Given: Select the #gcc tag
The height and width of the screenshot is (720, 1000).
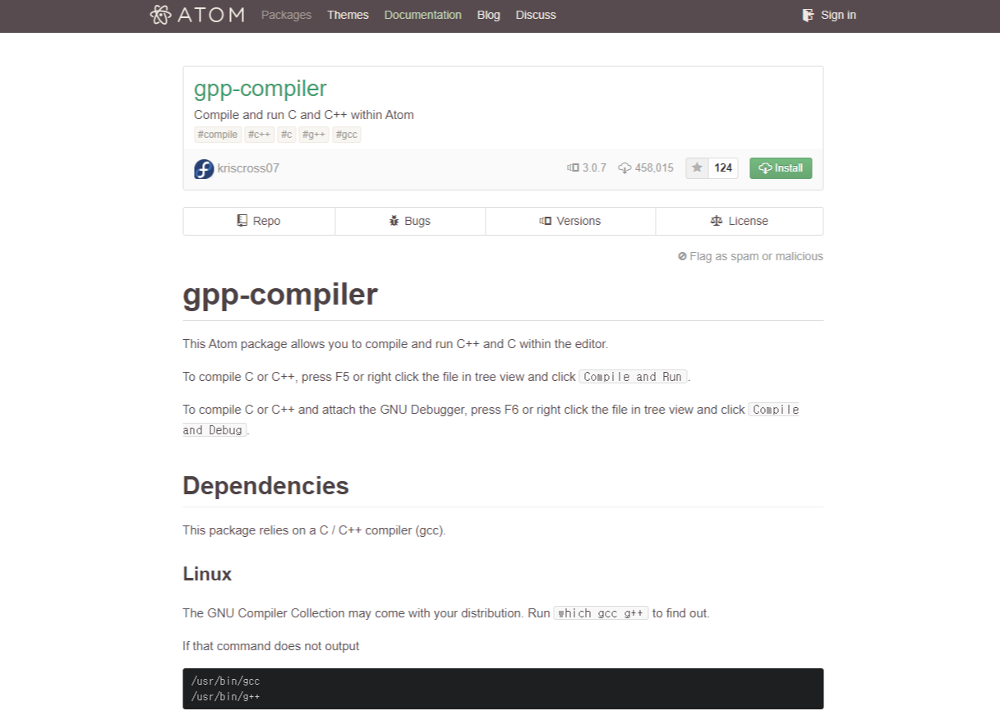Looking at the screenshot, I should pos(347,135).
